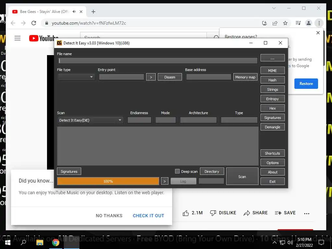This screenshot has width=332, height=249.
Task: Select the Bee Gees Stayin' Alive tab
Action: (x=47, y=12)
